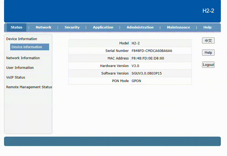
Task: Open the Maintenance tab
Action: pyautogui.click(x=178, y=27)
